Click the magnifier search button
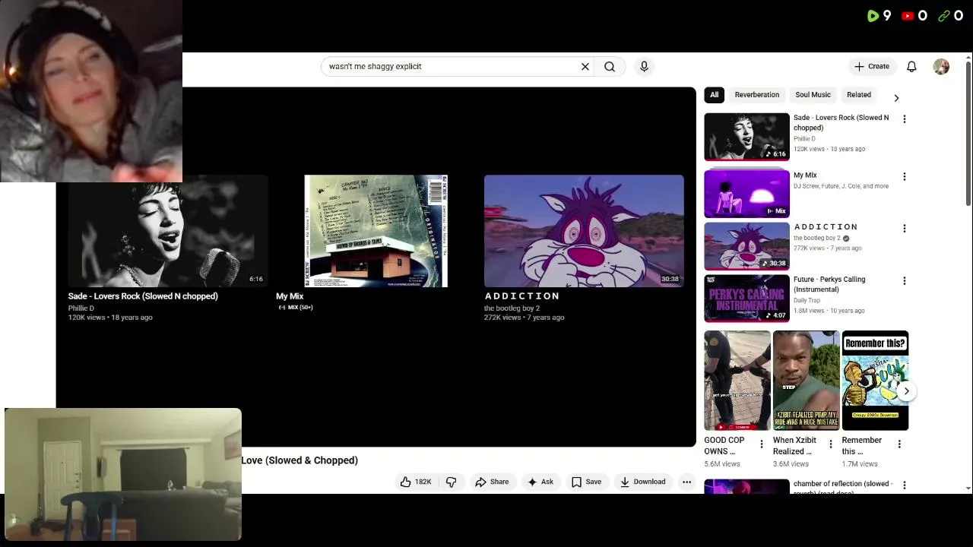 coord(610,67)
